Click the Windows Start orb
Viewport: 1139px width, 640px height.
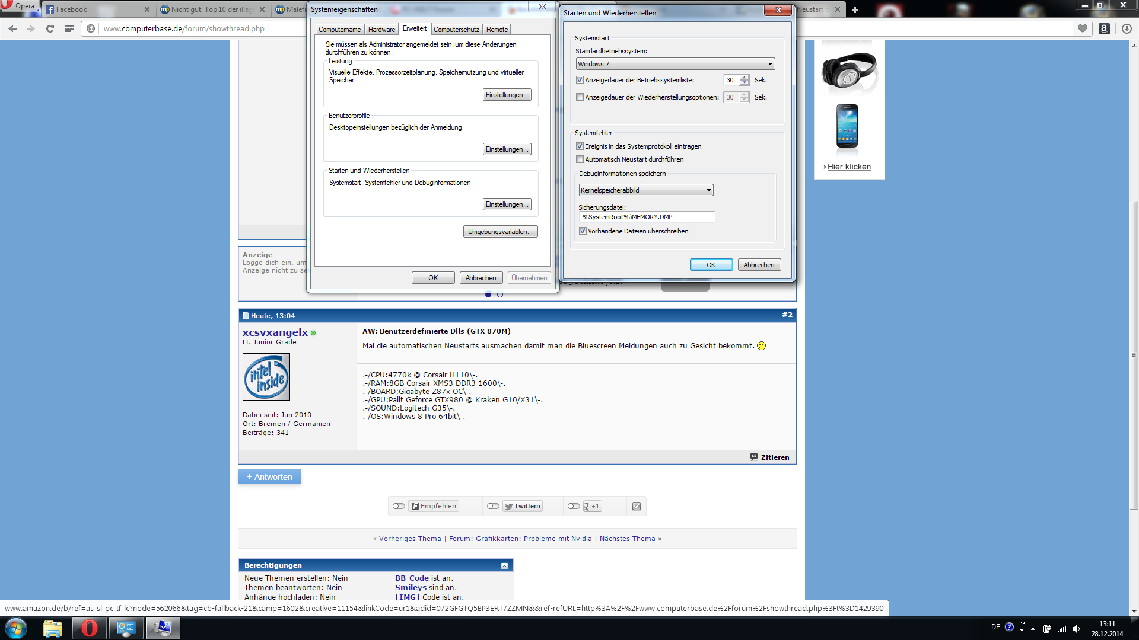tap(16, 628)
